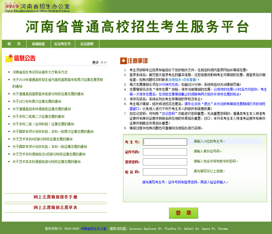This screenshot has width=272, height=234.
Task: Open the 河南省招生考试综合服务大厅联系方式 announcement
Action: click(x=40, y=72)
